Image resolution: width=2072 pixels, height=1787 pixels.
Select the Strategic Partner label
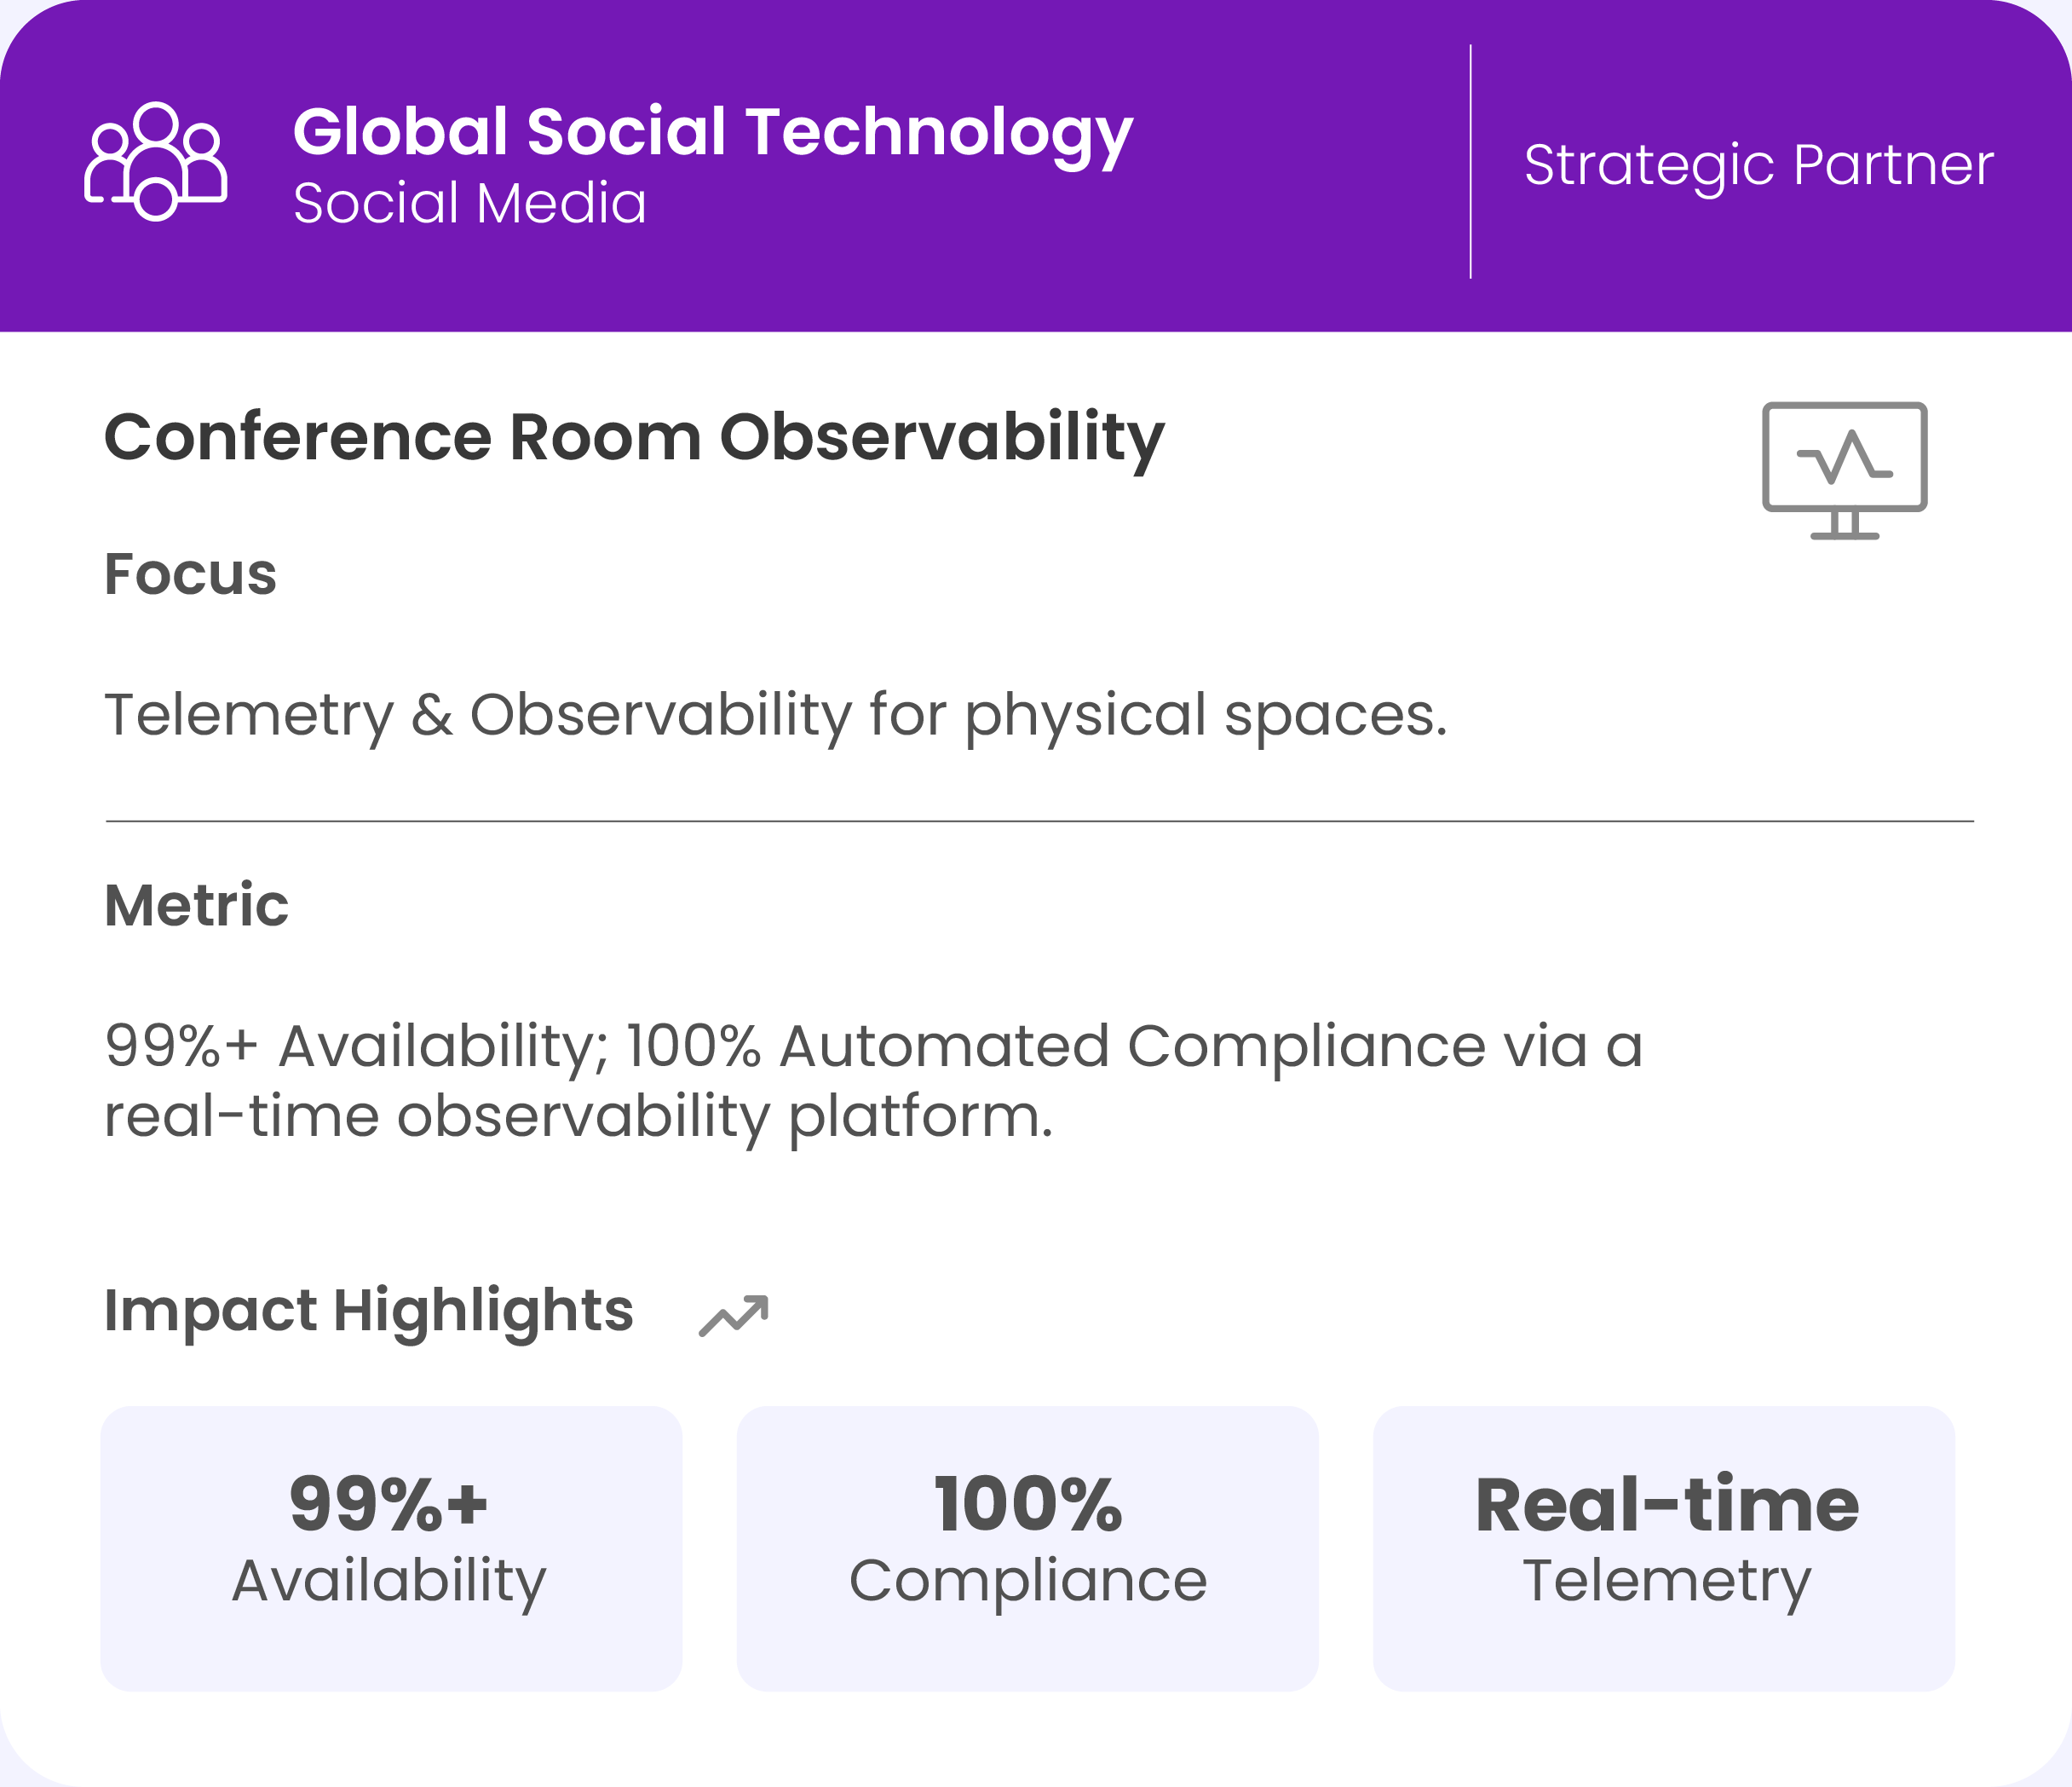(1758, 165)
